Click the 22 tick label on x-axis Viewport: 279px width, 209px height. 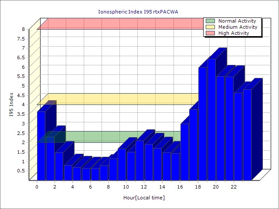[234, 187]
